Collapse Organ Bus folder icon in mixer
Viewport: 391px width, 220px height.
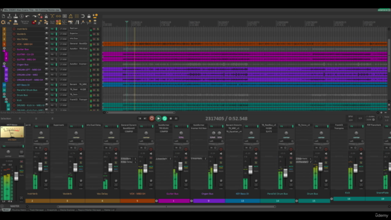coord(191,201)
